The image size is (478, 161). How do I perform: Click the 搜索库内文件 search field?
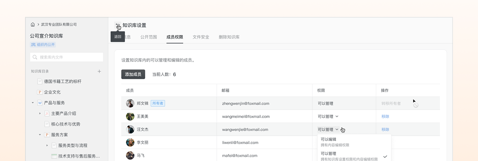67,57
